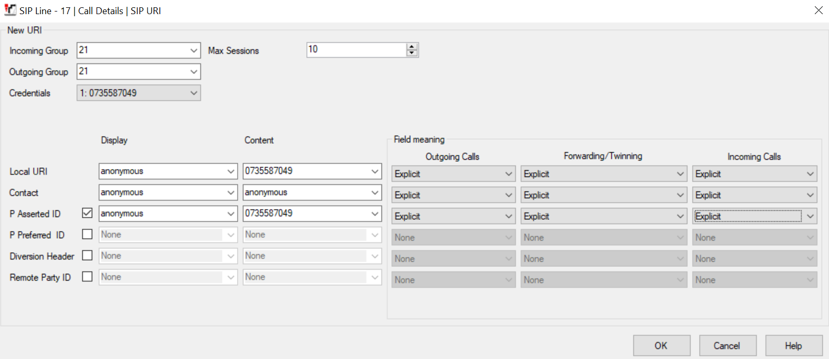Click the Max Sessions value field
The width and height of the screenshot is (829, 359).
[356, 50]
